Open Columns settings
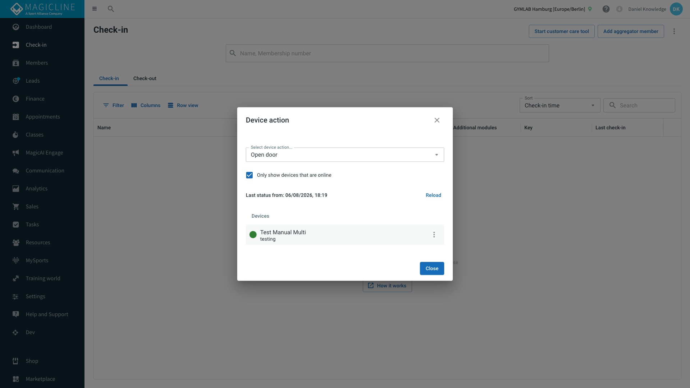690x388 pixels. pos(146,105)
